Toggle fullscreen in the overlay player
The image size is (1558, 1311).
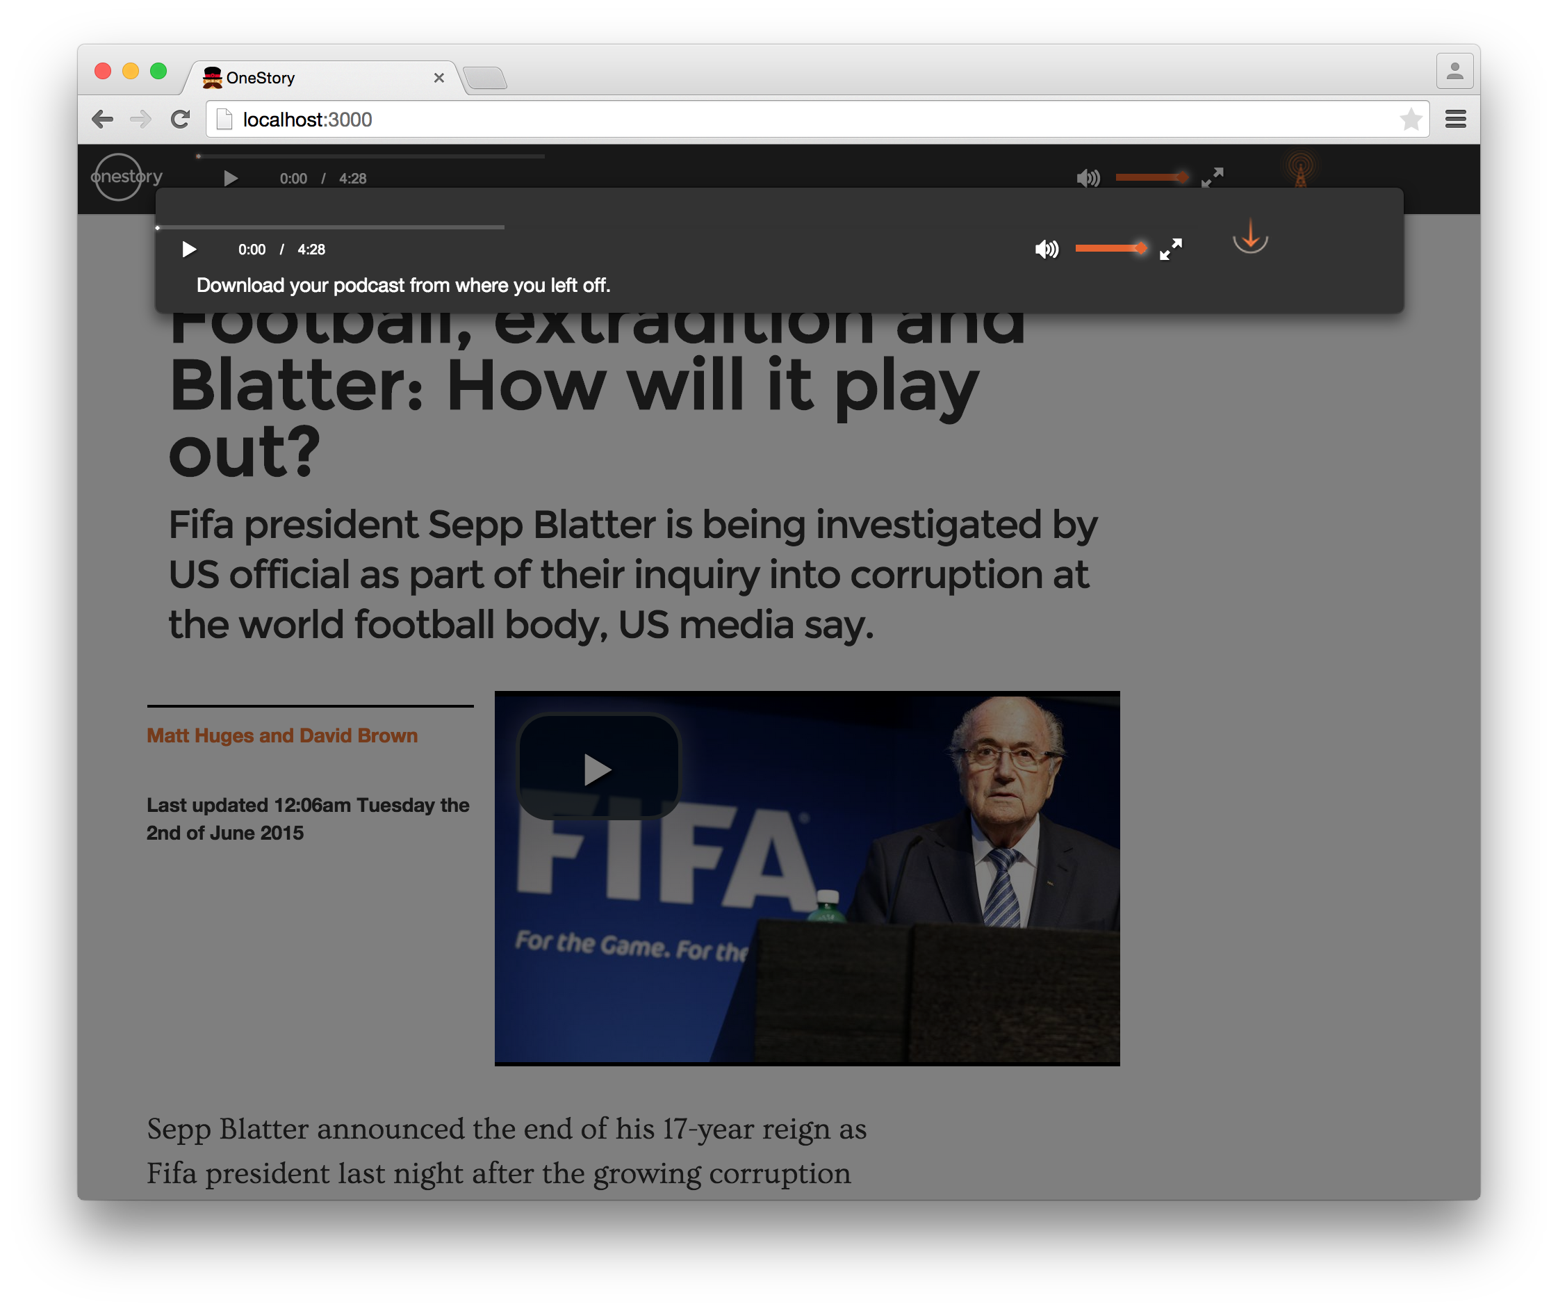(1170, 250)
